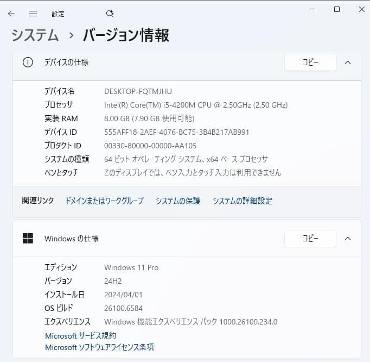Viewport: 370px width, 362px height.
Task: Select install date 2024/04/01
Action: coord(123,295)
